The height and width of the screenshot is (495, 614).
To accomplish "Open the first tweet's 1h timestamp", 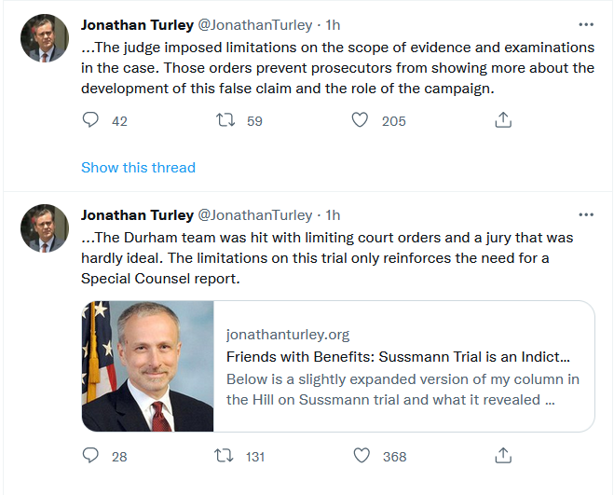I will pos(332,25).
